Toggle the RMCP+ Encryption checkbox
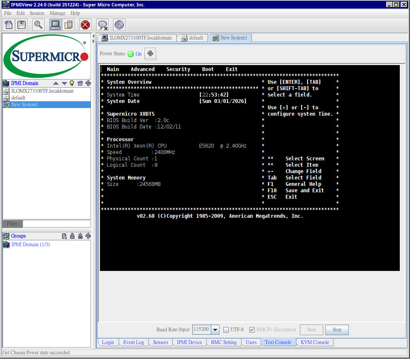This screenshot has height=359, width=410. 252,329
